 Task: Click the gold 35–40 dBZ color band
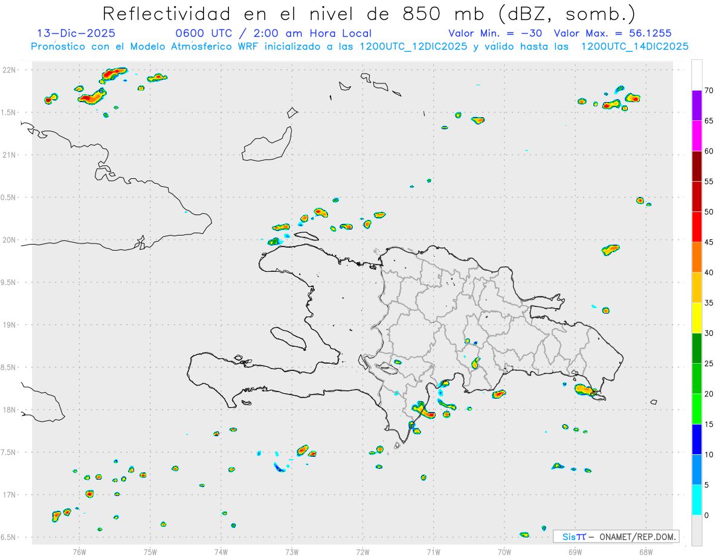click(x=697, y=288)
